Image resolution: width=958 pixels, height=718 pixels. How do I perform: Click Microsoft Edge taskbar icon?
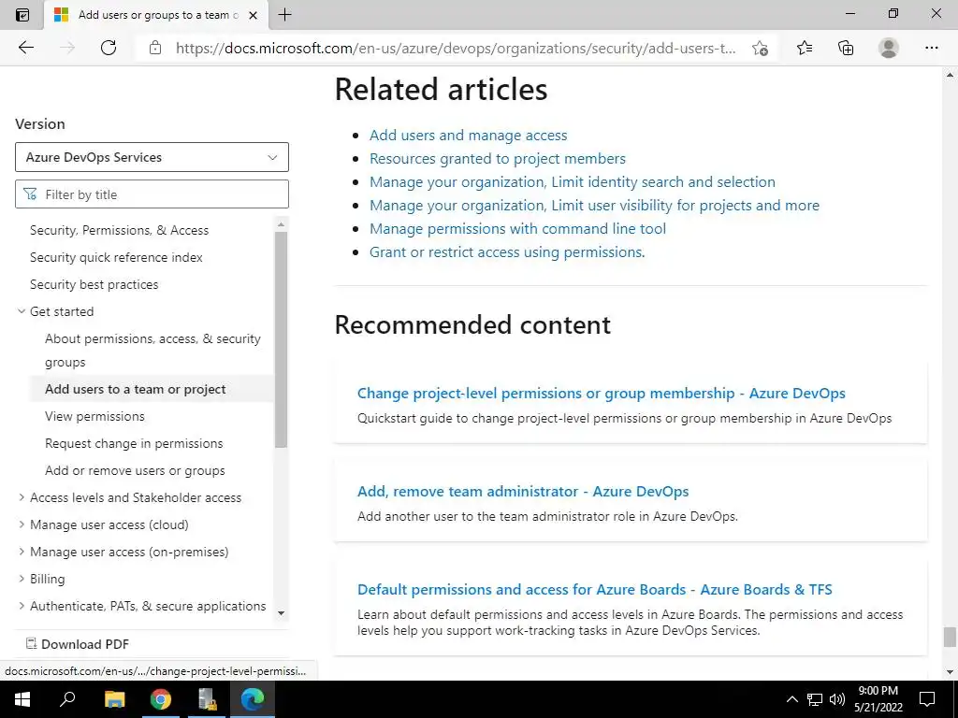[x=253, y=699]
